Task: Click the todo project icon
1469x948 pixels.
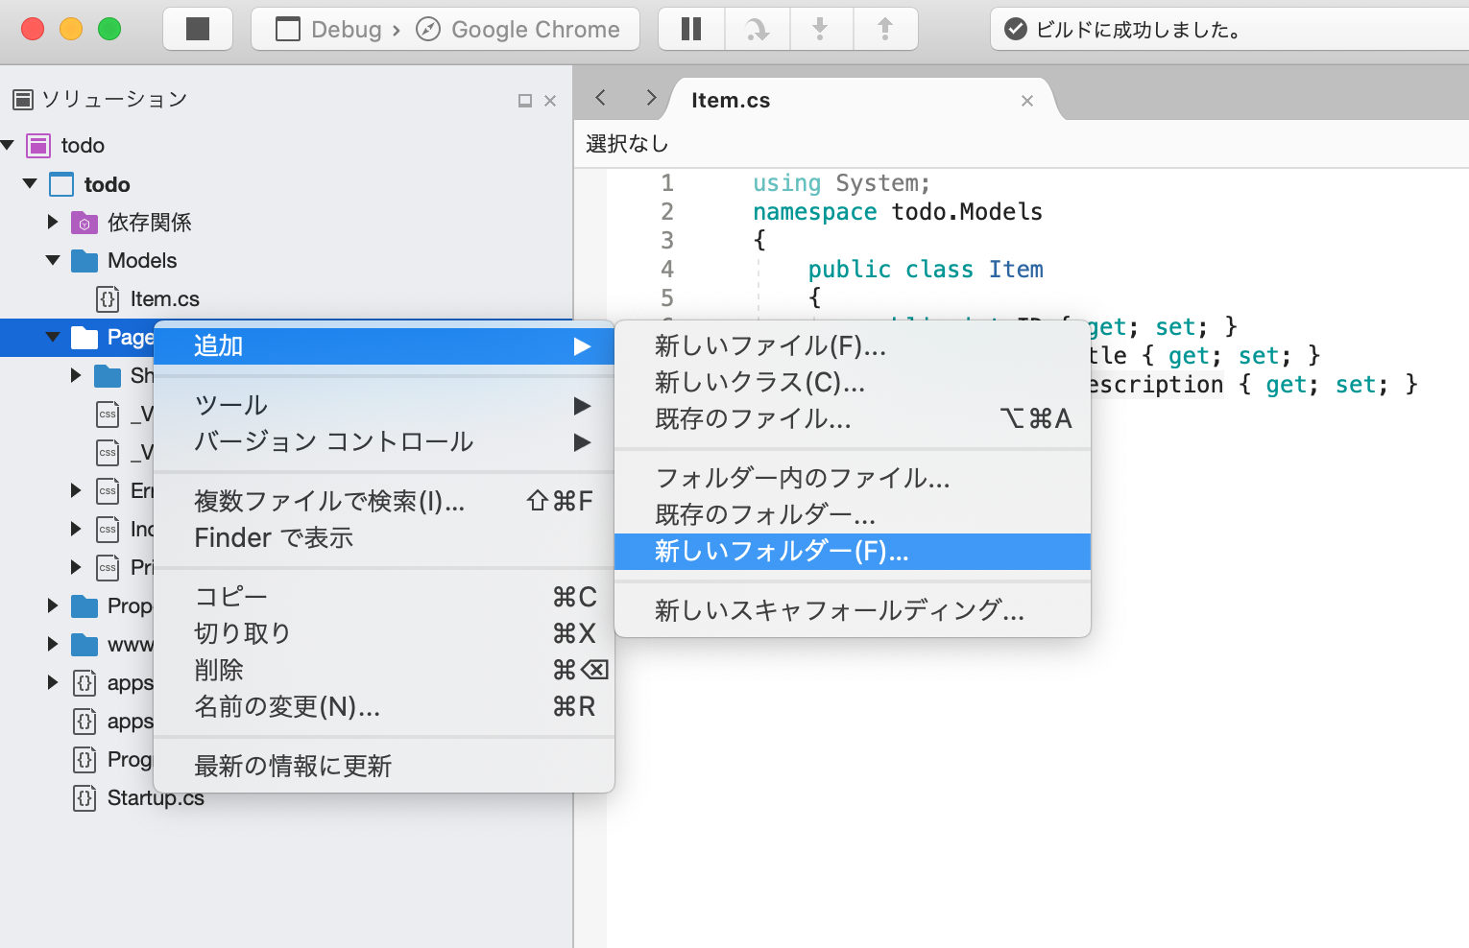Action: pos(61,184)
